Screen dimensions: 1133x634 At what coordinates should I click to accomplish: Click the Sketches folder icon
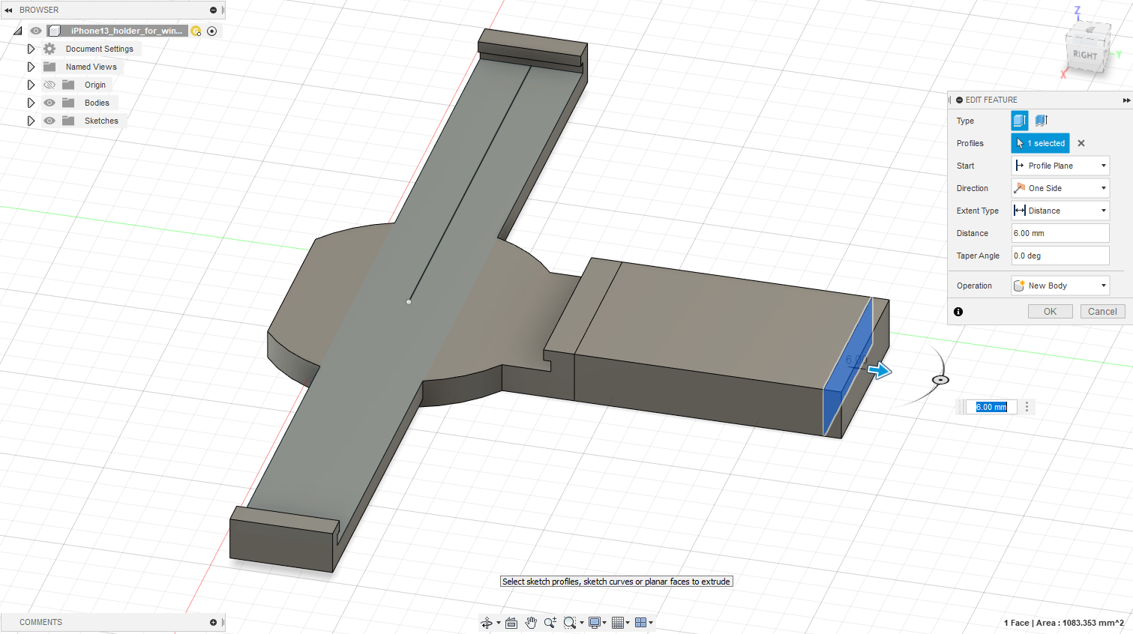click(x=68, y=121)
